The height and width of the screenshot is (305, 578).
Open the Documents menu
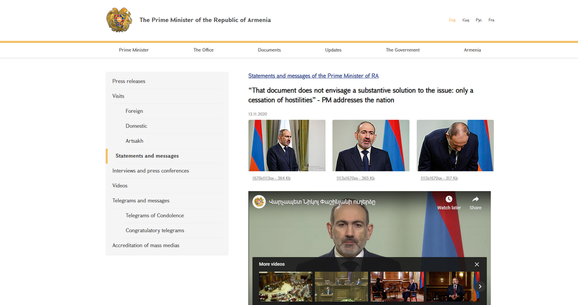pos(269,50)
